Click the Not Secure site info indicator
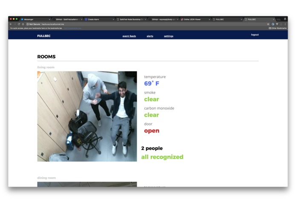 pos(33,24)
